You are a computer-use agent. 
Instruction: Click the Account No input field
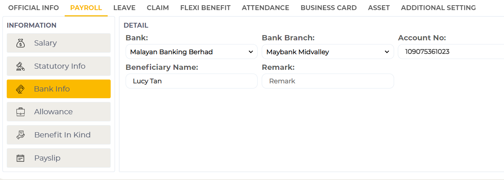451,52
